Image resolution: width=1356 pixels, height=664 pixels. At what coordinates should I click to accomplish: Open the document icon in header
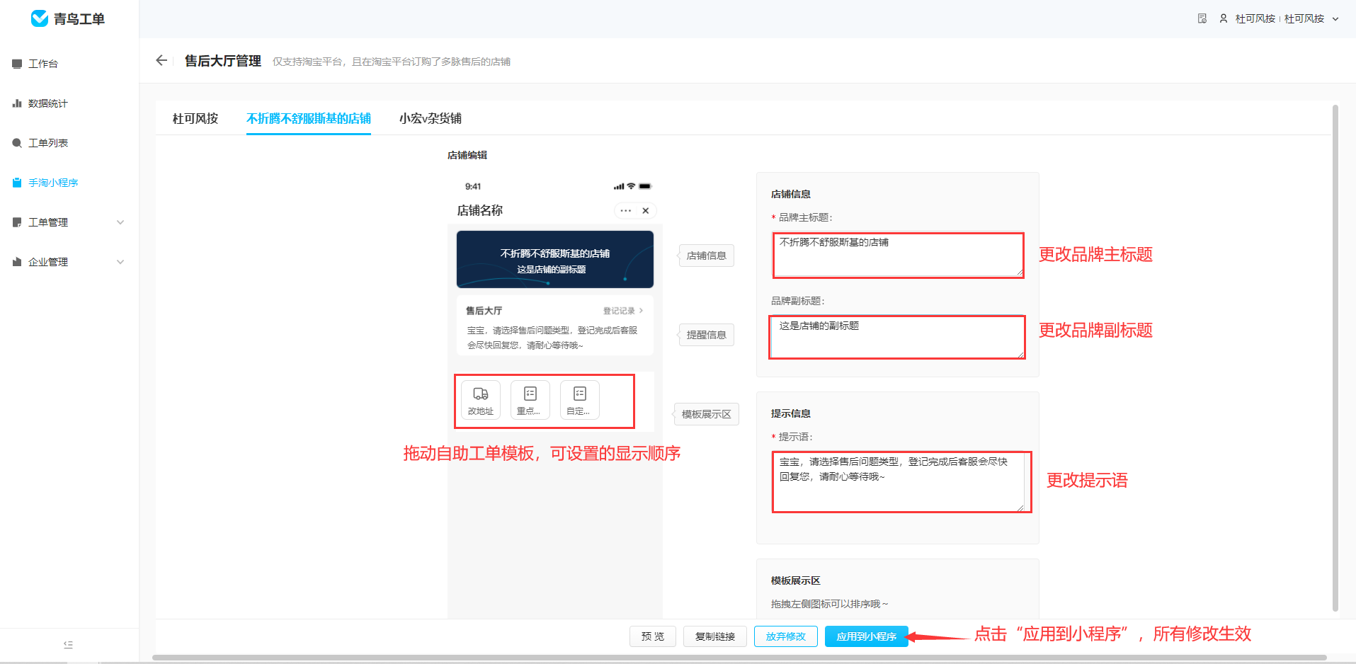[1202, 18]
